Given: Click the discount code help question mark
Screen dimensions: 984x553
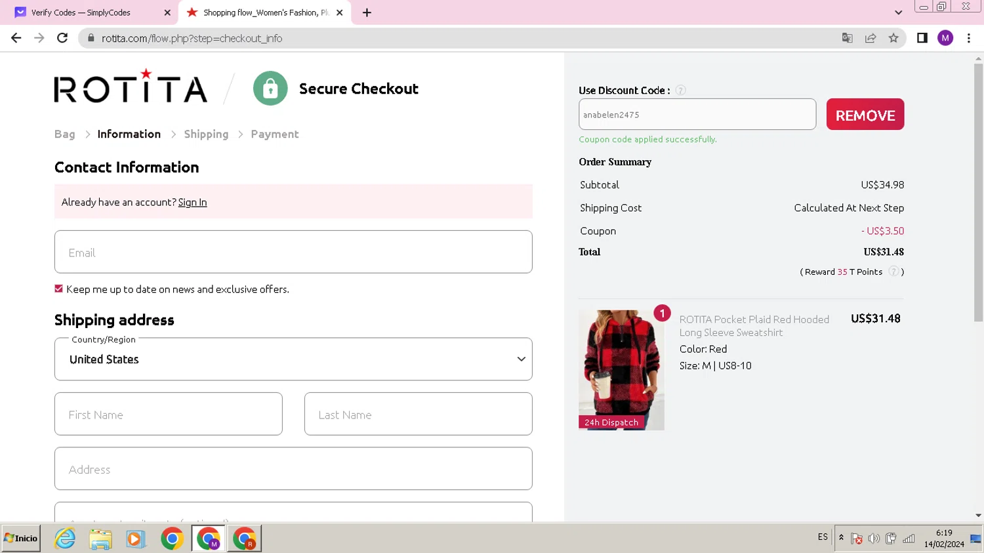Looking at the screenshot, I should (681, 91).
